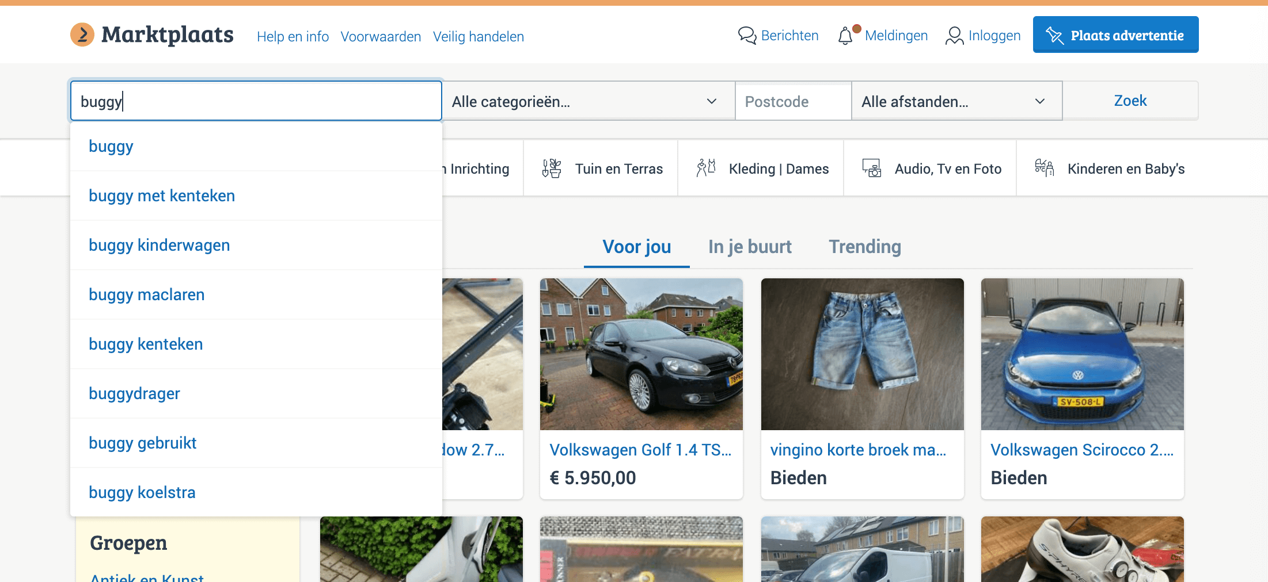Click the Plaats advertentie button
This screenshot has height=582, width=1268.
pos(1115,35)
